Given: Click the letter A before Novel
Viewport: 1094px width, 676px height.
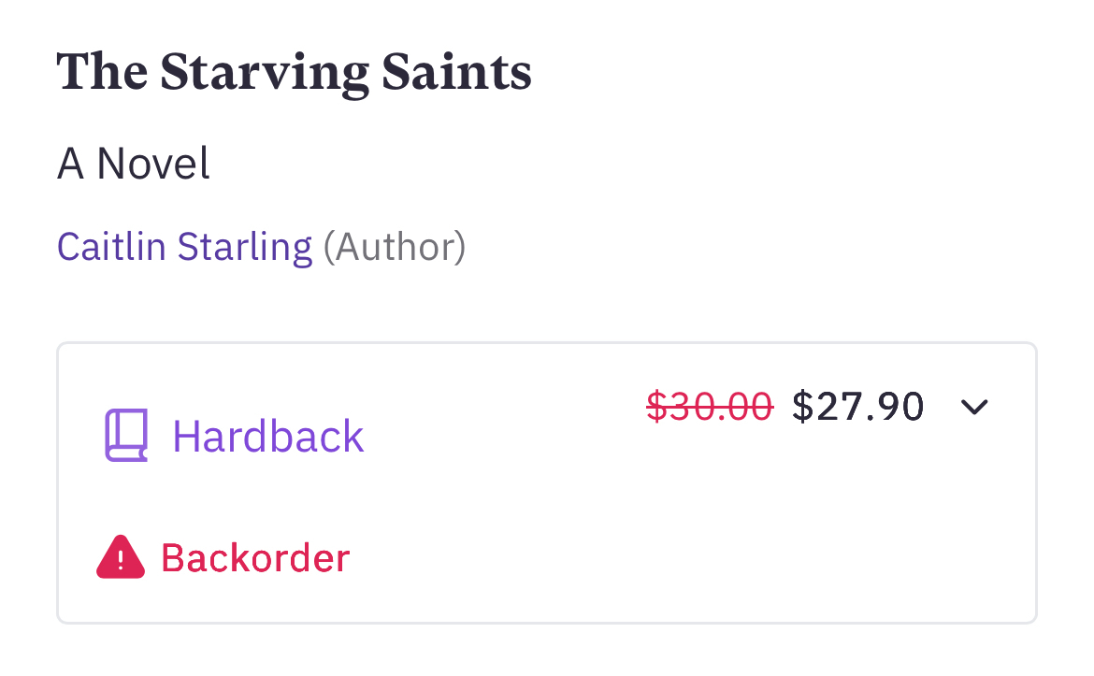Looking at the screenshot, I should (70, 164).
